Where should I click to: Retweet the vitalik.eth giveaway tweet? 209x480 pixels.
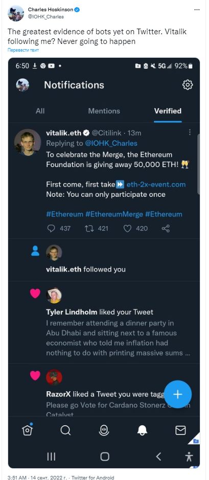tap(89, 228)
